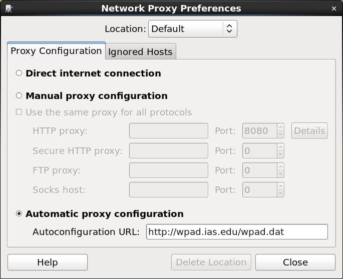343x279 pixels.
Task: Select Direct internet connection option
Action: [19, 73]
